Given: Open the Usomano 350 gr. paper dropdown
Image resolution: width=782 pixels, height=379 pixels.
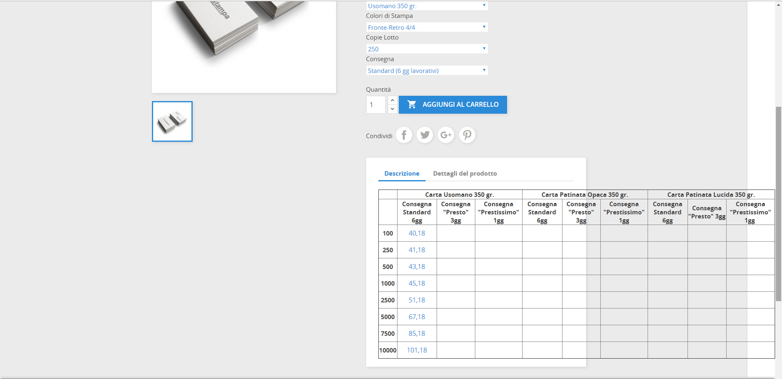Looking at the screenshot, I should pos(427,6).
